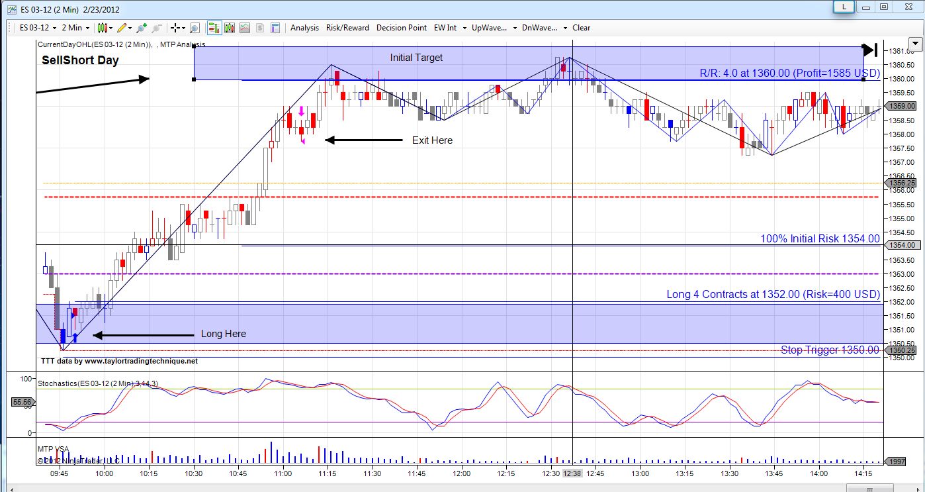Select the MTP VSA indicator label

point(53,450)
